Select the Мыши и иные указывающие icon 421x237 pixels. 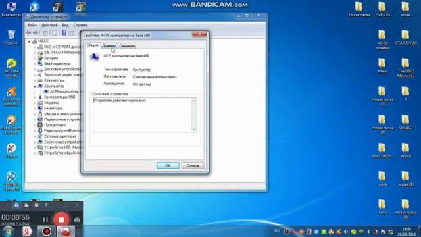(40, 114)
